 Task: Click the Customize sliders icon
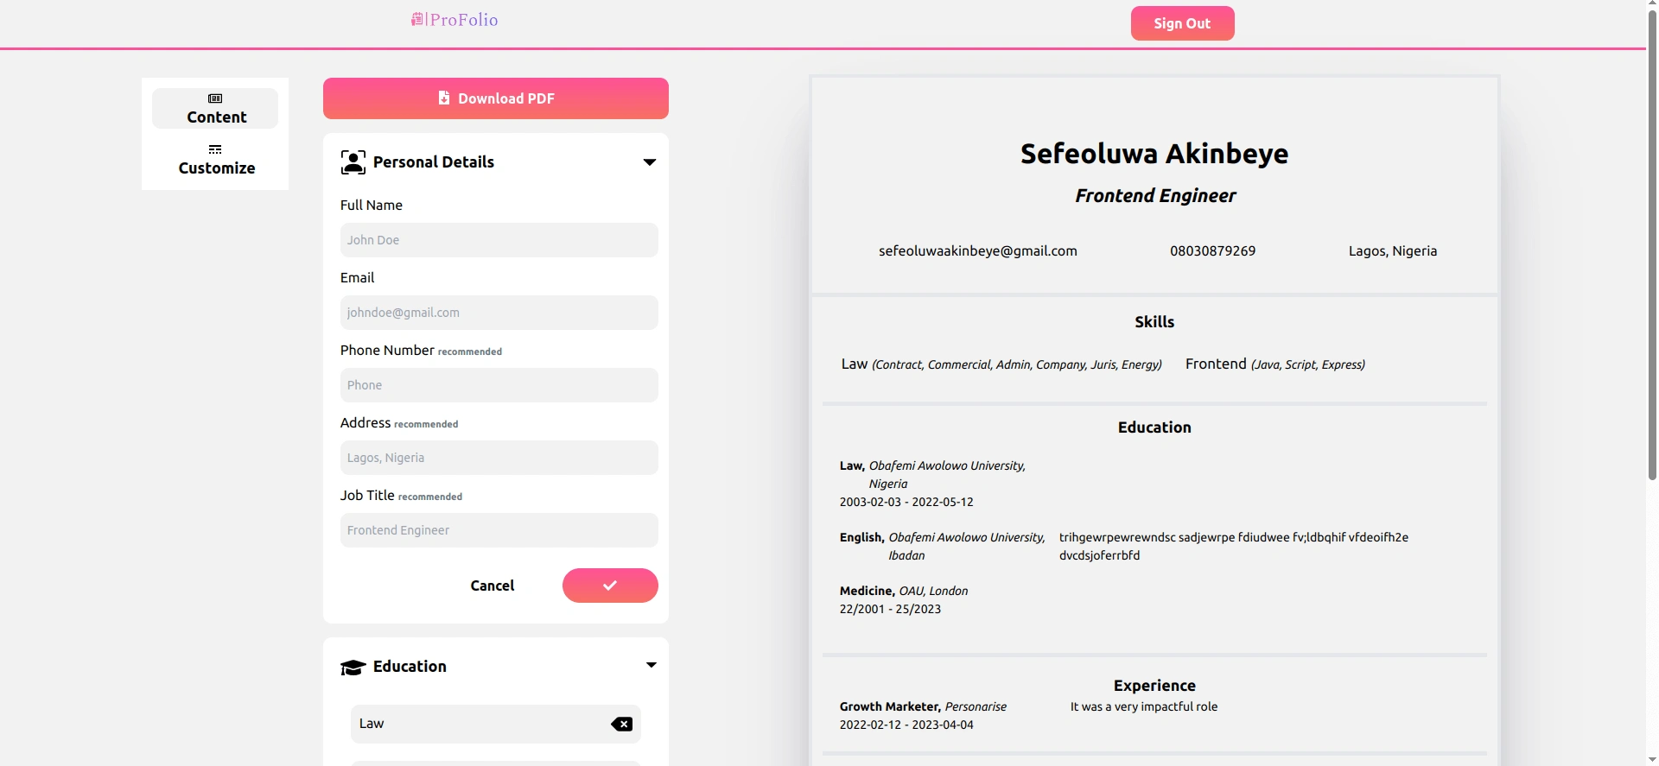[x=215, y=149]
